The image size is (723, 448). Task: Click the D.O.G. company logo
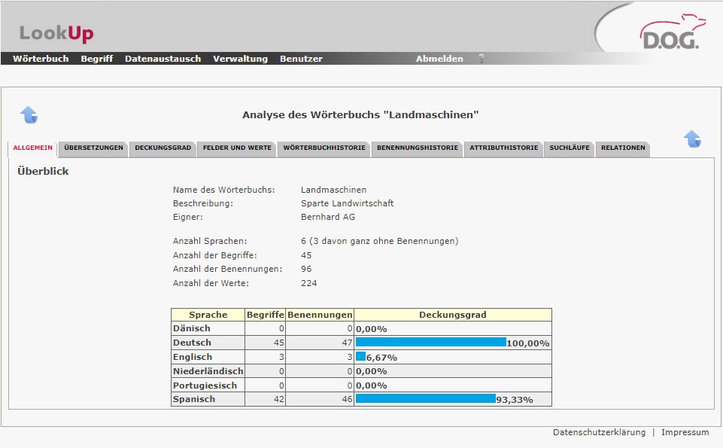669,35
